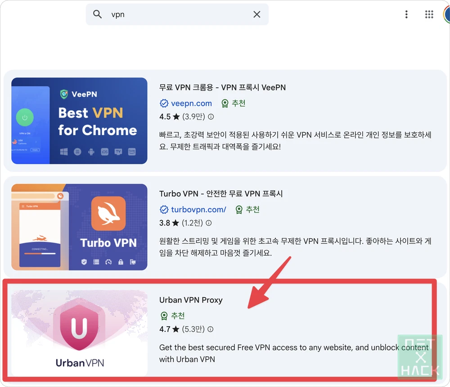Screen dimensions: 450x387
Task: Click verified badge next to turbovpn.com
Action: point(164,210)
